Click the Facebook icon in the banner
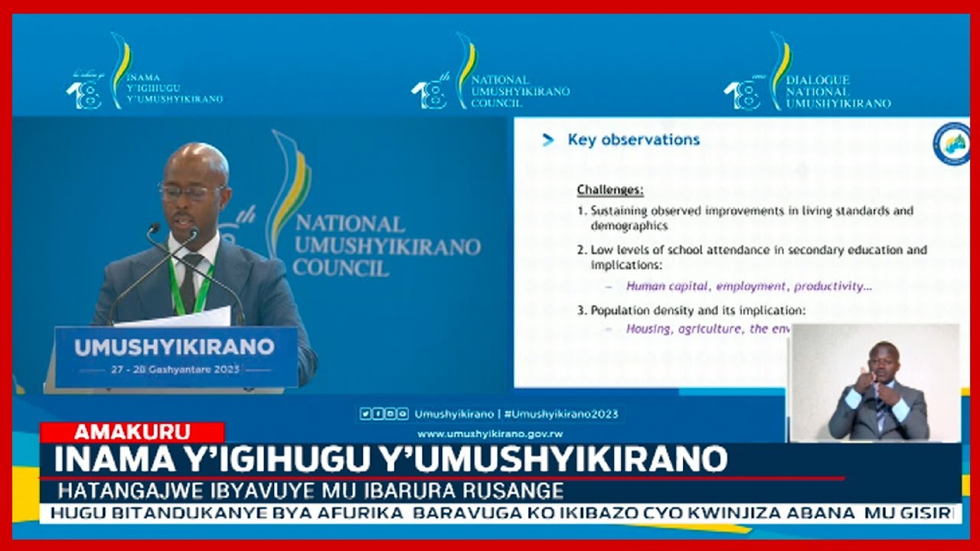 (377, 414)
